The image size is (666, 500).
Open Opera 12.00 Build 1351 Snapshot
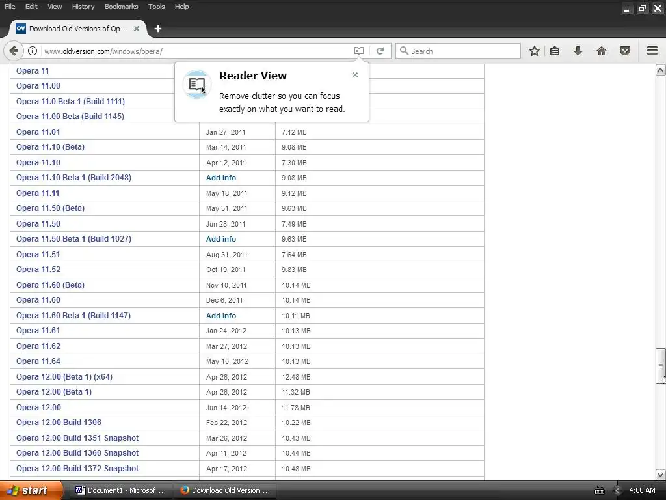77,438
